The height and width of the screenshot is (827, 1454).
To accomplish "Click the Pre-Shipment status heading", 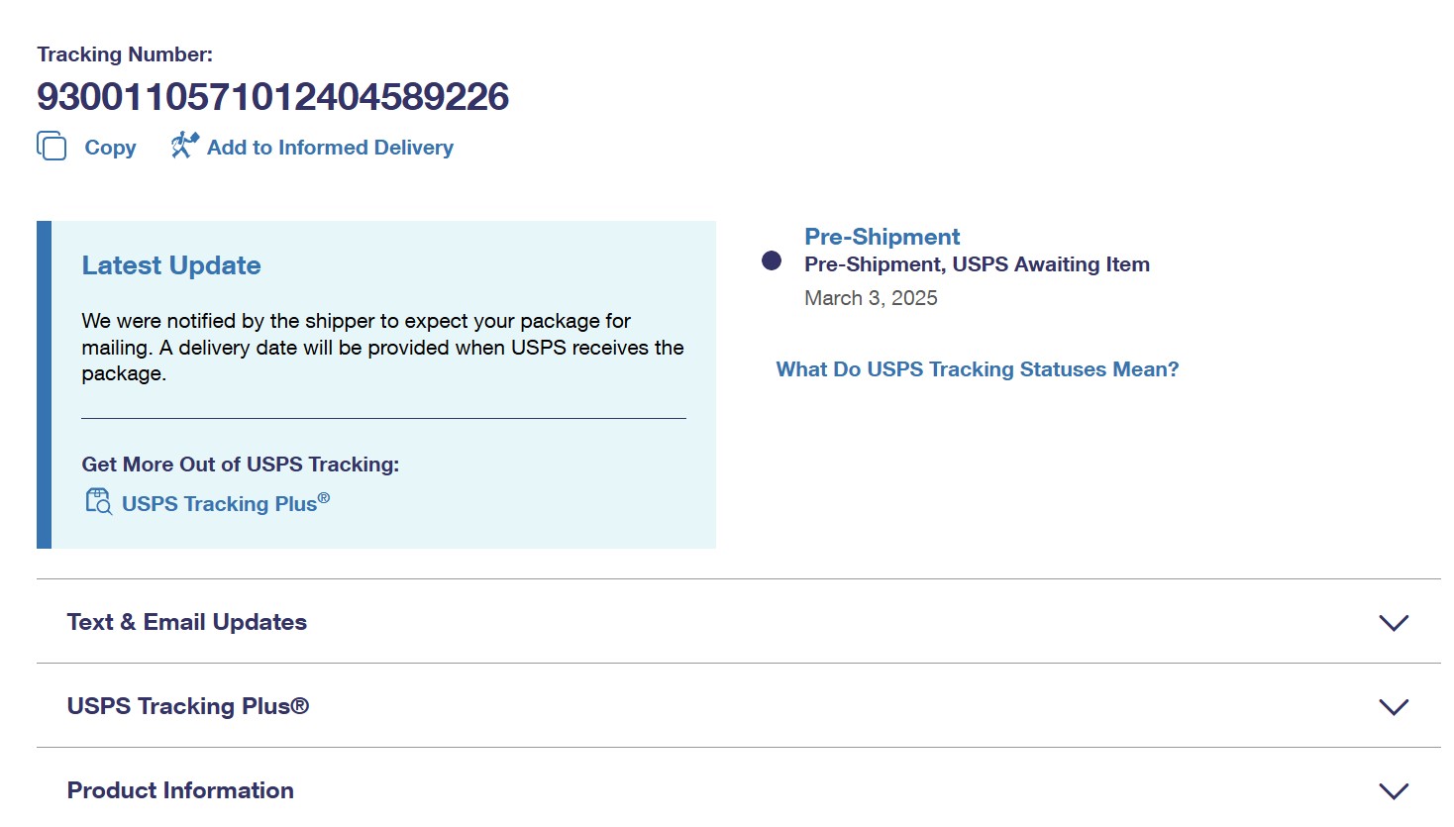I will (x=882, y=237).
